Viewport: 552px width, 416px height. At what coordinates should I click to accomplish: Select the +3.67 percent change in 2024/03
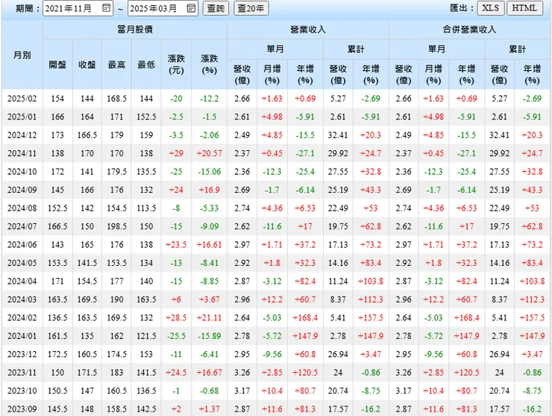pos(210,299)
